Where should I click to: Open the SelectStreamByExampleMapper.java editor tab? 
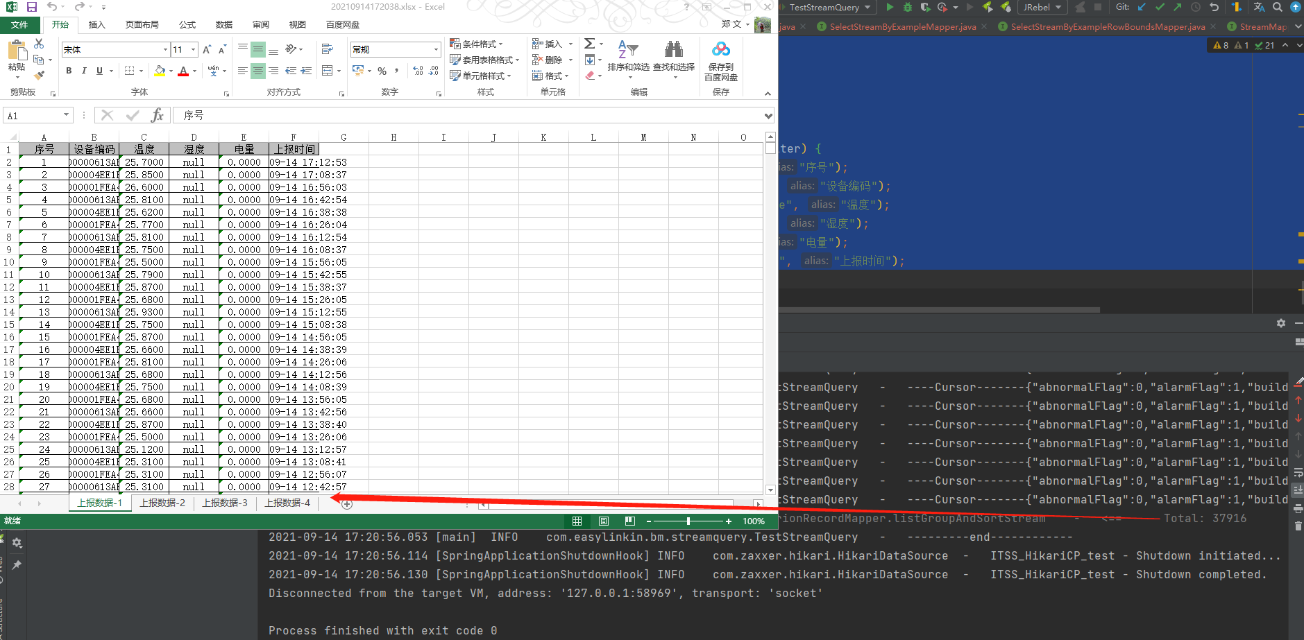point(902,27)
